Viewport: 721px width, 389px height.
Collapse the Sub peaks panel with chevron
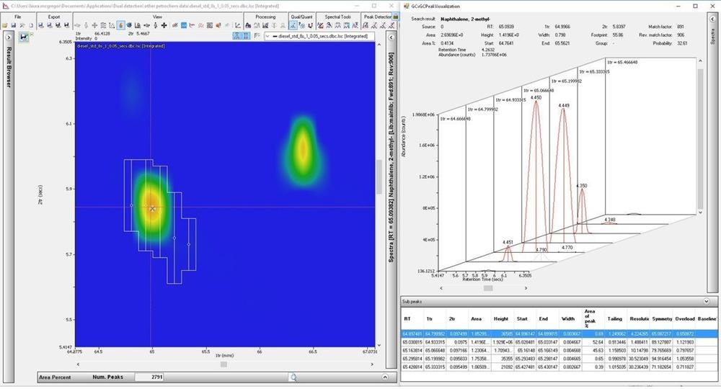pyautogui.click(x=705, y=302)
